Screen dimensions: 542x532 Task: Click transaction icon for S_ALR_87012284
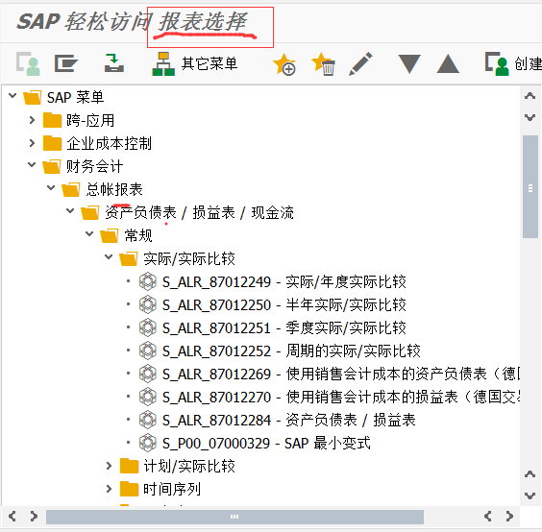coord(148,420)
